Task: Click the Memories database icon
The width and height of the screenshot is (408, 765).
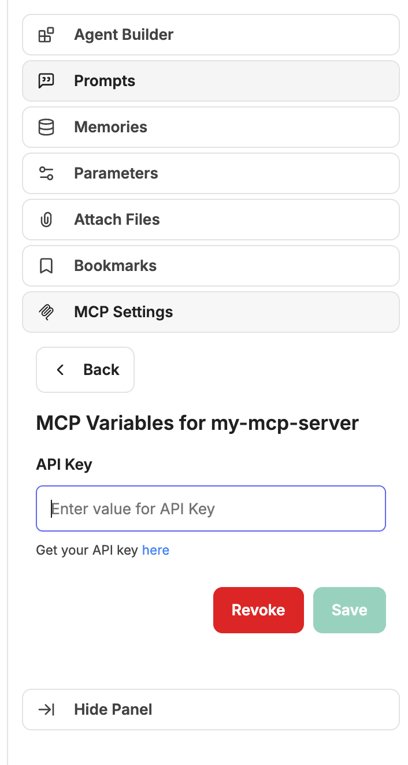Action: pyautogui.click(x=46, y=127)
